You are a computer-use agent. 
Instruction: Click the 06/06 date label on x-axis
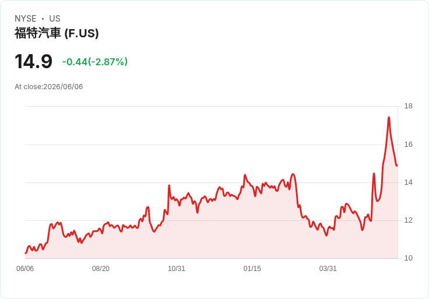(x=25, y=269)
